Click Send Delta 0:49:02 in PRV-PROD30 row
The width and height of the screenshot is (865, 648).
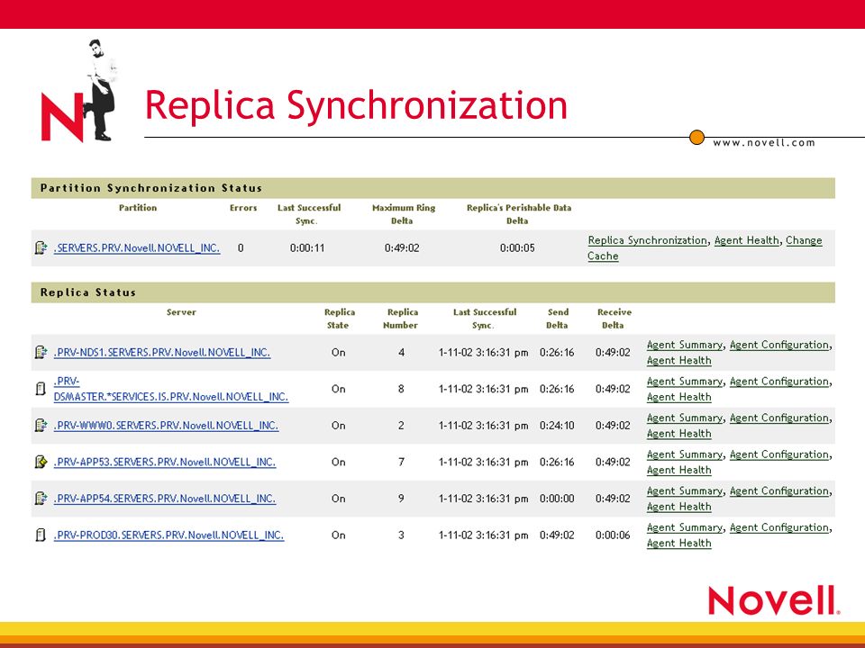click(x=557, y=535)
